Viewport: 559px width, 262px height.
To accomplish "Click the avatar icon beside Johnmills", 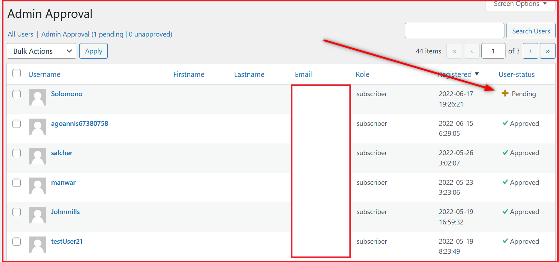I will click(x=38, y=215).
